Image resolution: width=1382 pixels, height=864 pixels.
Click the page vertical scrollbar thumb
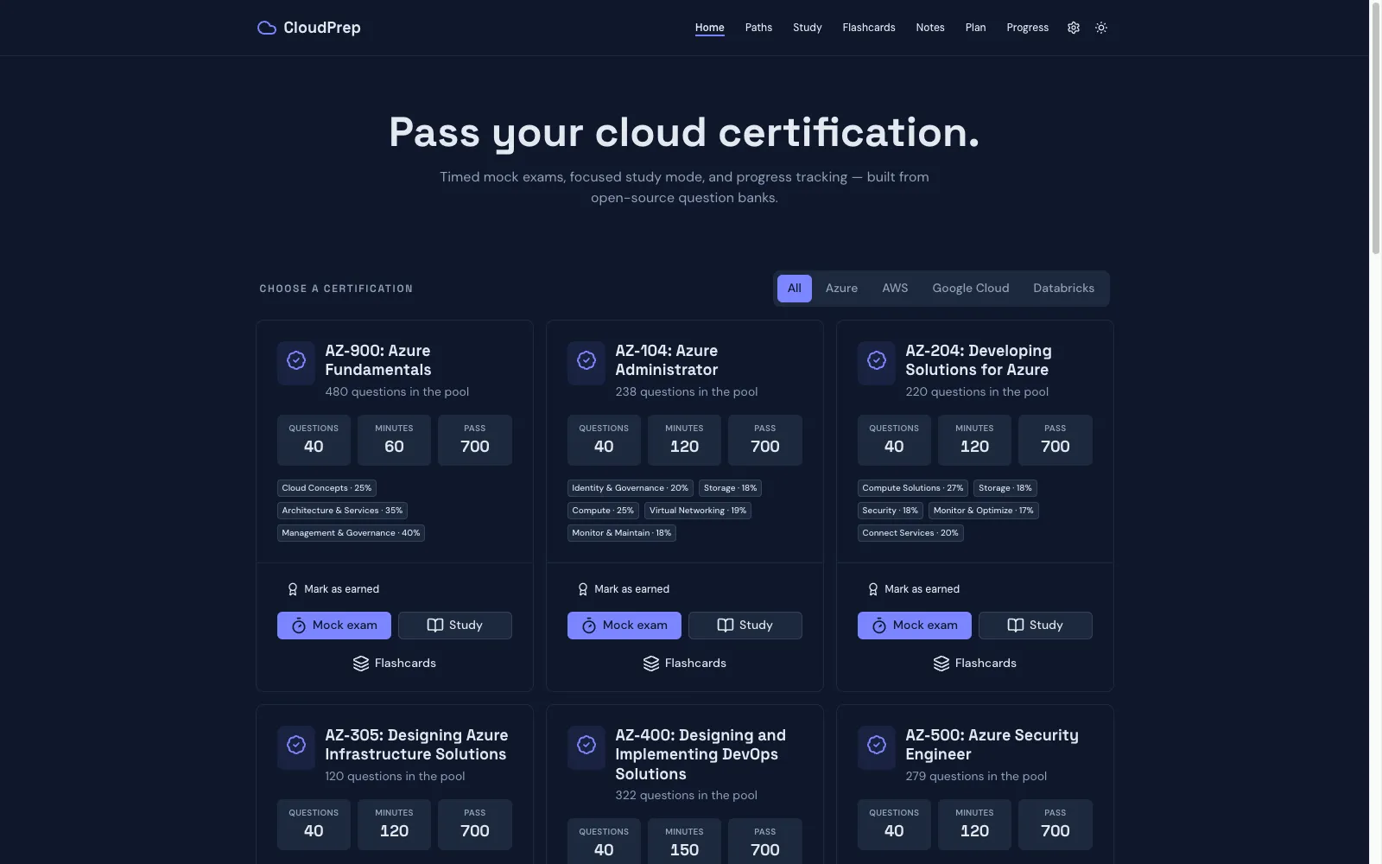click(x=1376, y=130)
